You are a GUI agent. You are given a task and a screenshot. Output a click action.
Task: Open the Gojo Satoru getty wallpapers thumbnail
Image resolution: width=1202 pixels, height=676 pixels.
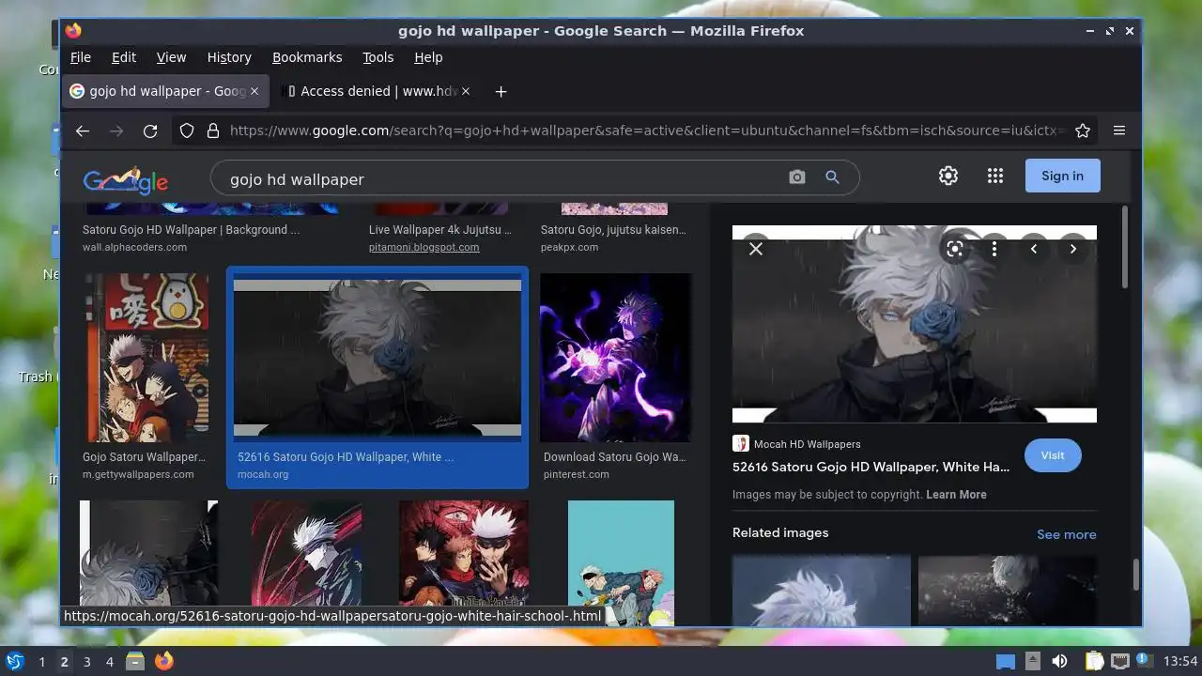[147, 357]
